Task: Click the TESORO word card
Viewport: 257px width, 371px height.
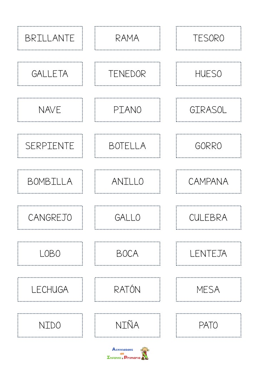Action: pos(208,38)
